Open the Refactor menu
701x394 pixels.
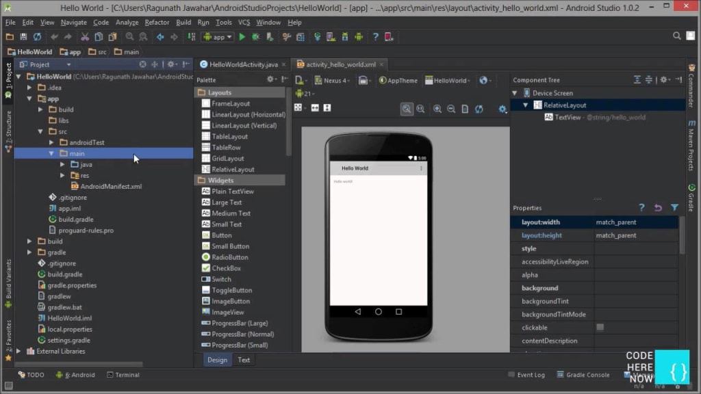pyautogui.click(x=157, y=23)
